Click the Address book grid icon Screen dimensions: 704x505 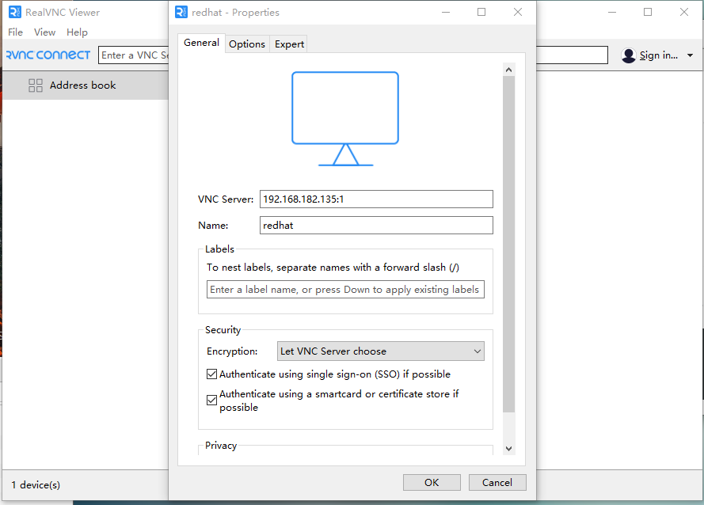point(36,85)
